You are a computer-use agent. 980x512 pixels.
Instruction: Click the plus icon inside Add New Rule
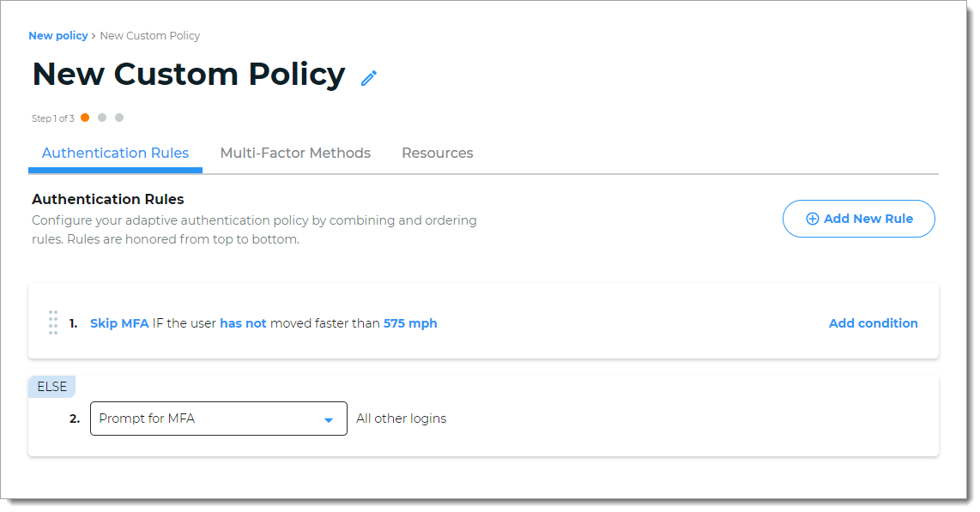click(812, 219)
